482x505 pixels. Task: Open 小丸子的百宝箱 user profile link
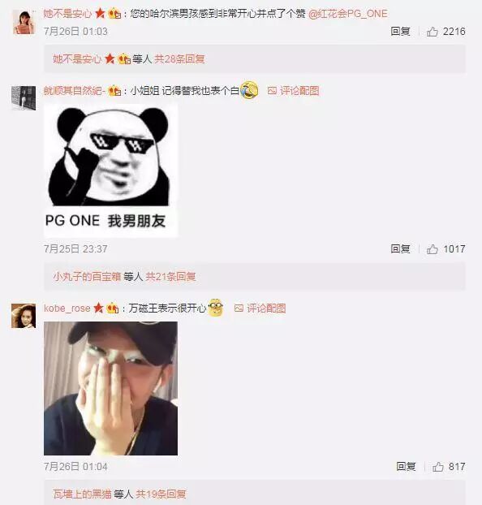coord(87,276)
